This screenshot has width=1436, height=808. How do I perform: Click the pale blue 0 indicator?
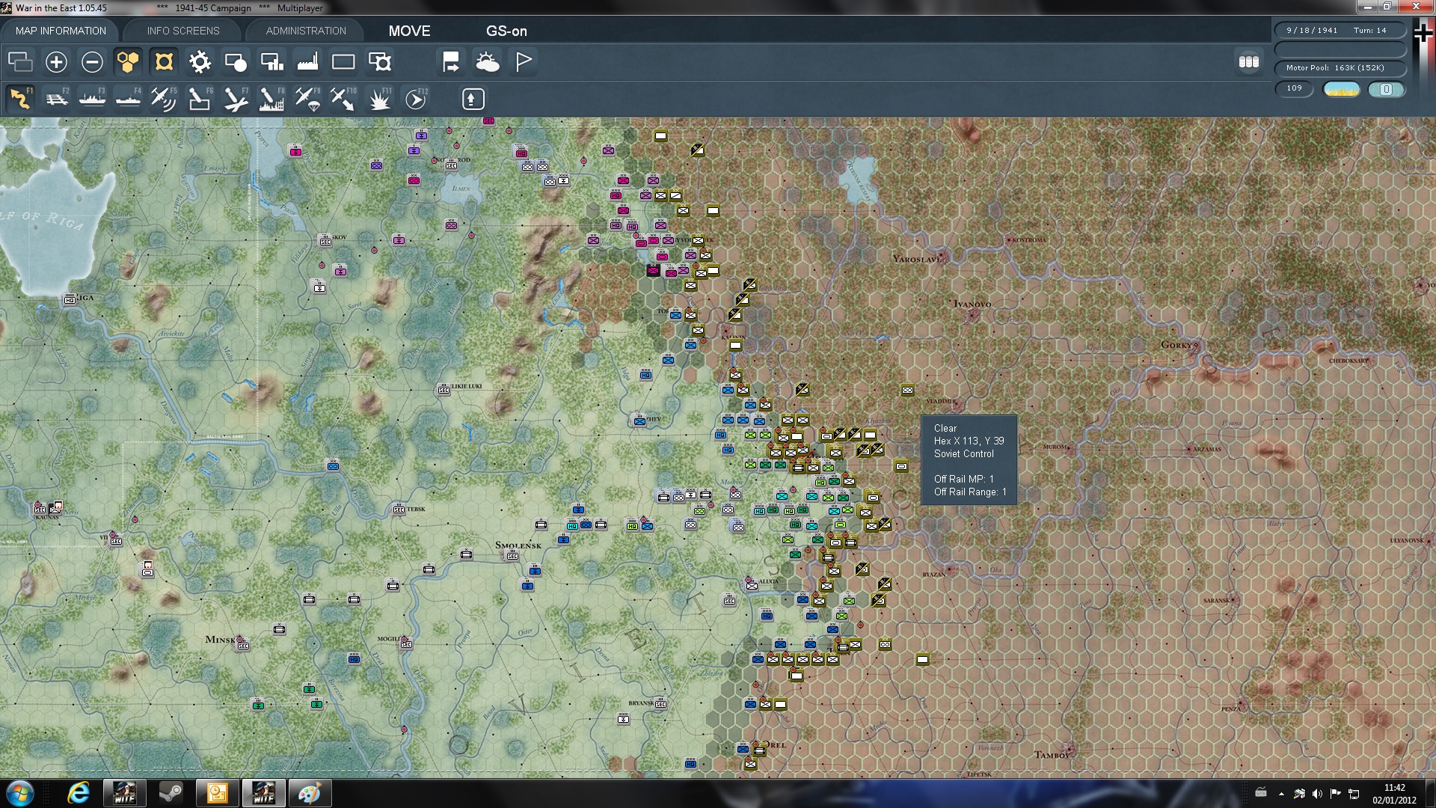[1386, 89]
